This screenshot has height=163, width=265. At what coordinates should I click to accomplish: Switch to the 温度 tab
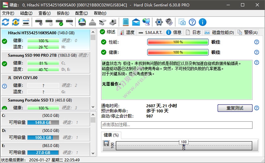127,32
